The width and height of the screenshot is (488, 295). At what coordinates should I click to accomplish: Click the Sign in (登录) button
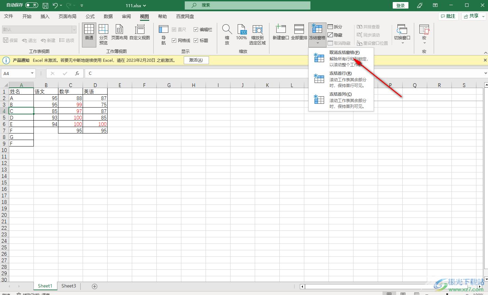(401, 5)
